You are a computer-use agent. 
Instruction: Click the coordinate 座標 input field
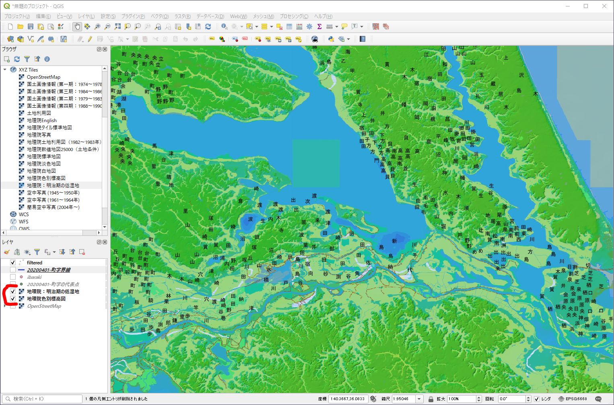coord(348,399)
